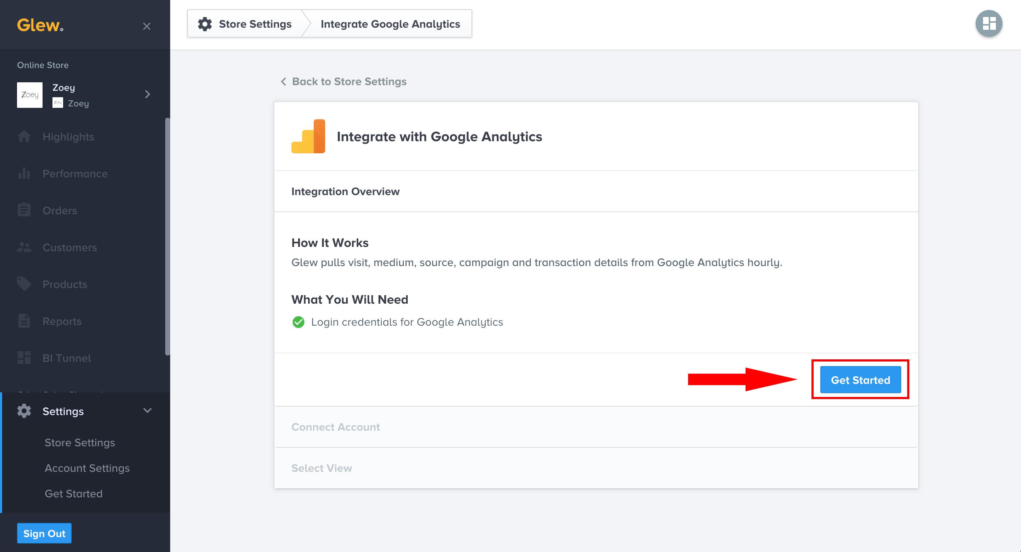Viewport: 1021px width, 552px height.
Task: Expand the Connect Account section
Action: click(335, 427)
